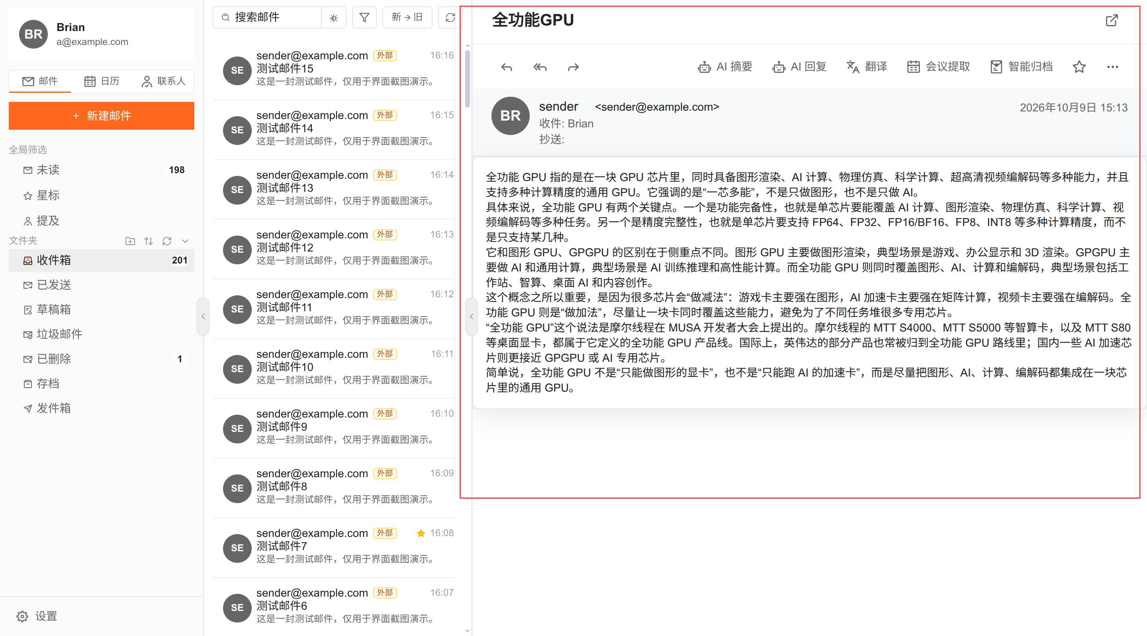Filter by 星标 starred mail
Image resolution: width=1147 pixels, height=636 pixels.
coord(102,195)
